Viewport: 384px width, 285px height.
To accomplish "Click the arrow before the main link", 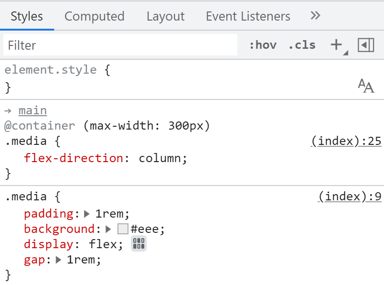I will tap(8, 110).
